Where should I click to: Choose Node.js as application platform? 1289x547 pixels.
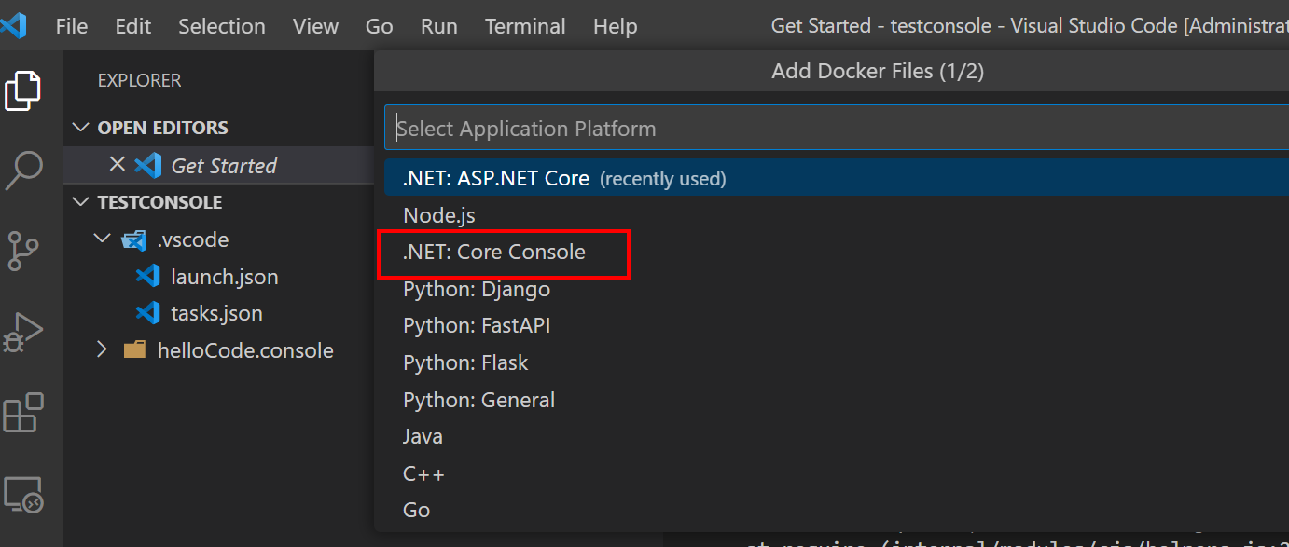[x=439, y=215]
